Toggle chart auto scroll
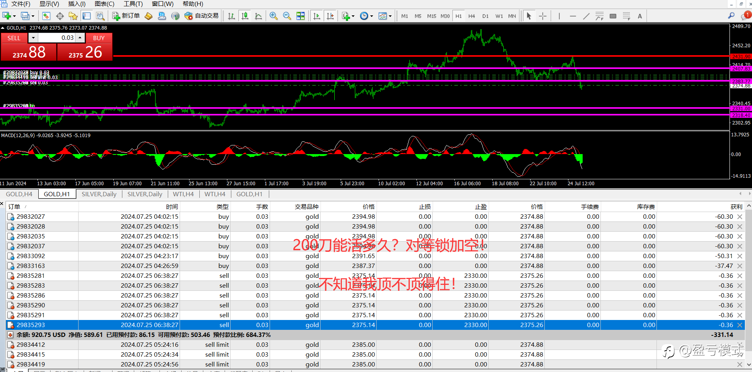The image size is (752, 372). 317,16
